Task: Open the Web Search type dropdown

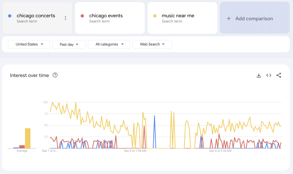Action: (152, 44)
